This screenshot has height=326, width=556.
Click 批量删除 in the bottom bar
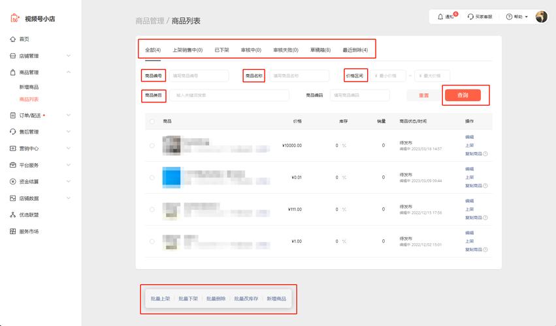pyautogui.click(x=216, y=299)
